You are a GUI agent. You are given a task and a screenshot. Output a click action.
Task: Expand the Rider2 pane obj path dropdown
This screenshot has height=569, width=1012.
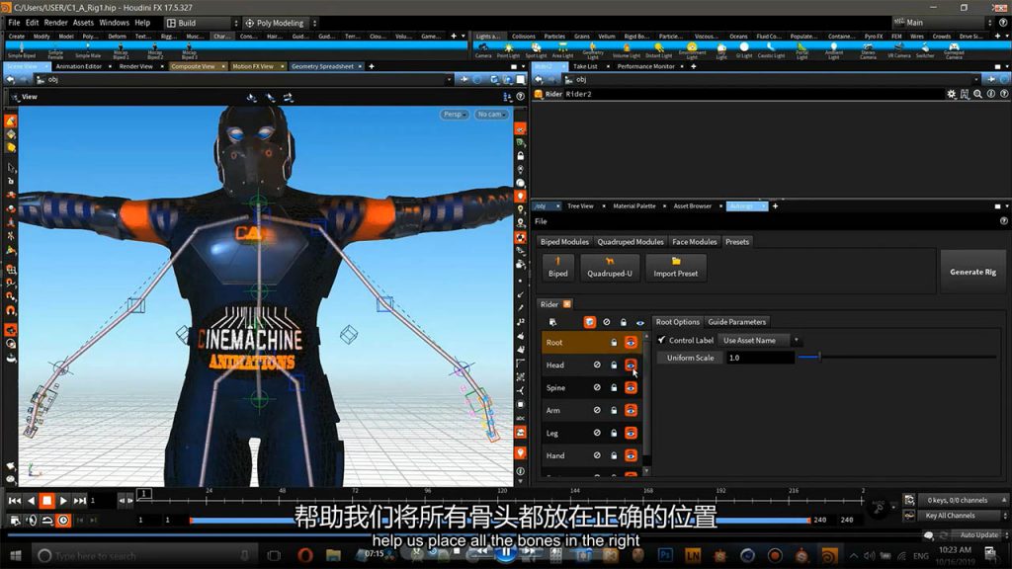coord(975,80)
